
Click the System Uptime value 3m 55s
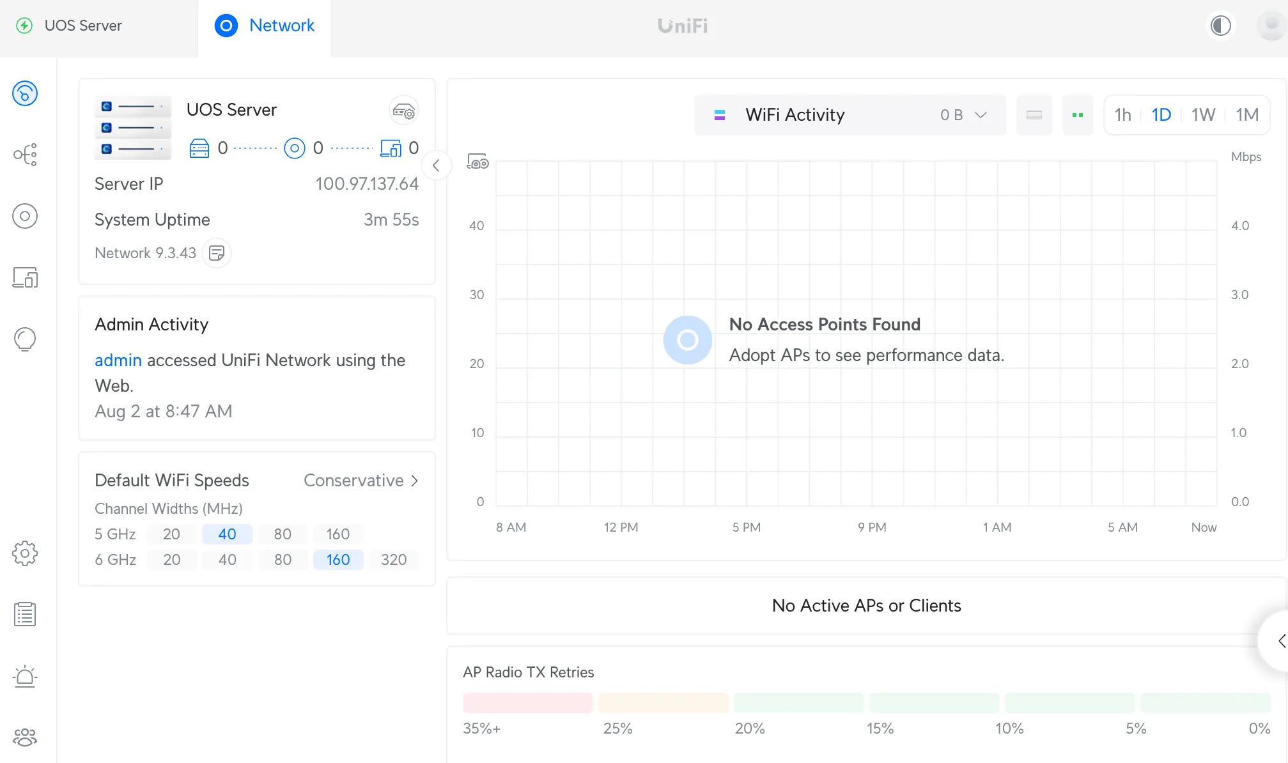pos(391,220)
